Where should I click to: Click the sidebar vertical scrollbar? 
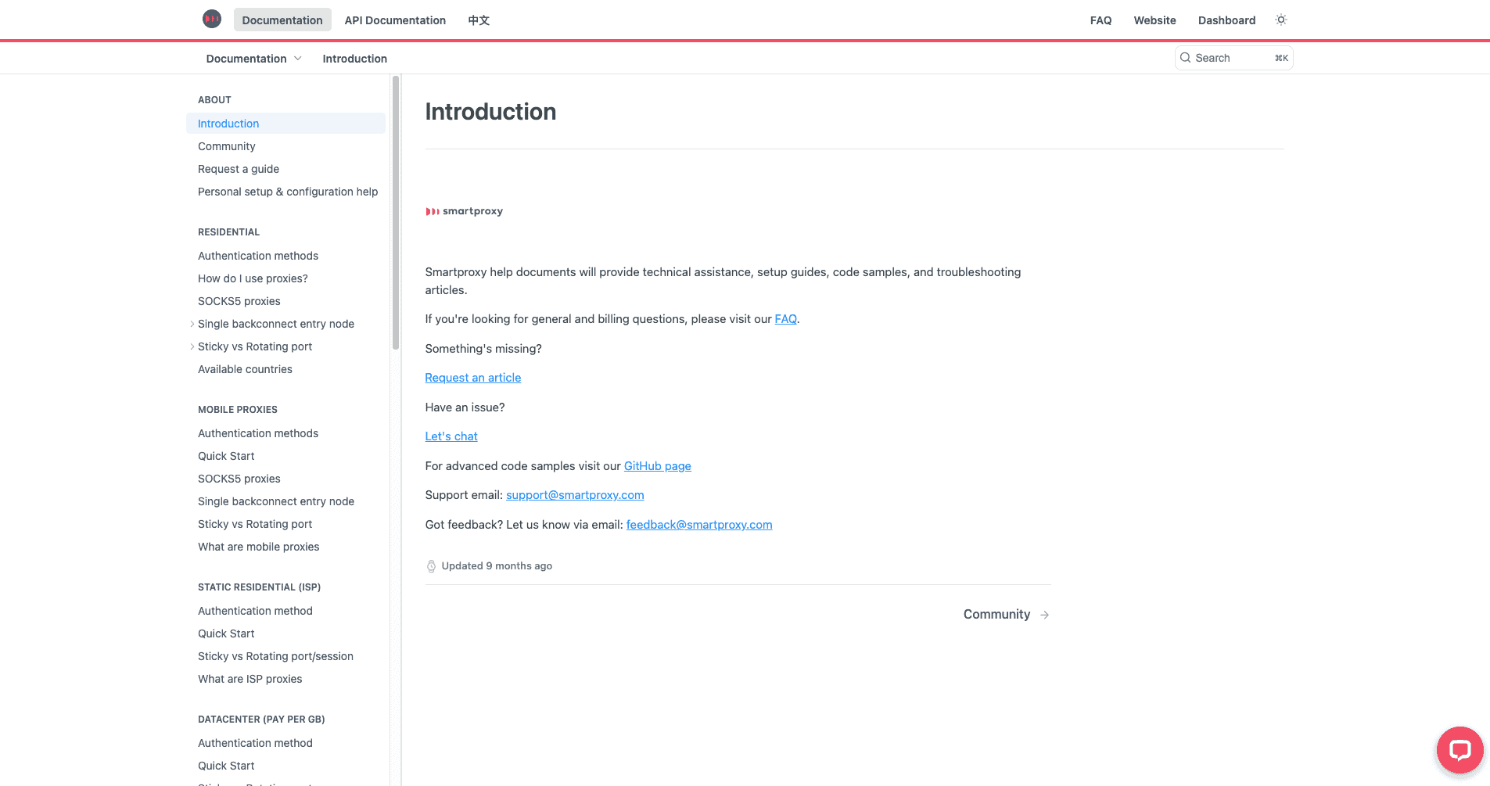click(x=396, y=213)
